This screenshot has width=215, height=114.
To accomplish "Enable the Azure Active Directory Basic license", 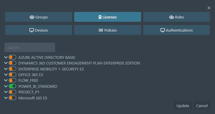I will [x=13, y=57].
